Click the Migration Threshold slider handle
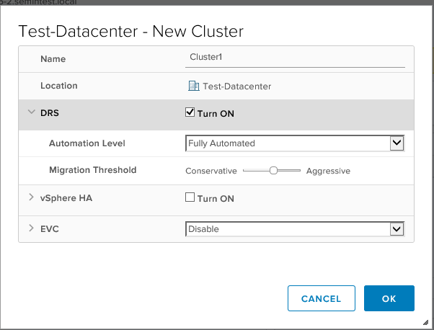Viewport: 434px width, 330px height. [273, 171]
